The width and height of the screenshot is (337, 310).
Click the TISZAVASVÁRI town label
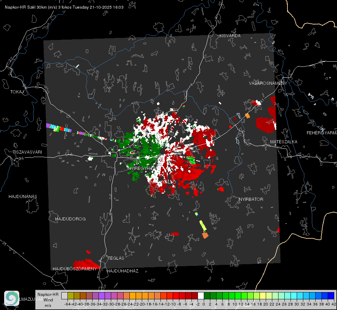pos(27,152)
